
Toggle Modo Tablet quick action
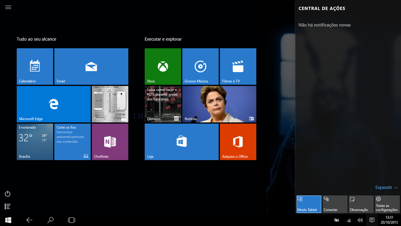[x=309, y=204]
